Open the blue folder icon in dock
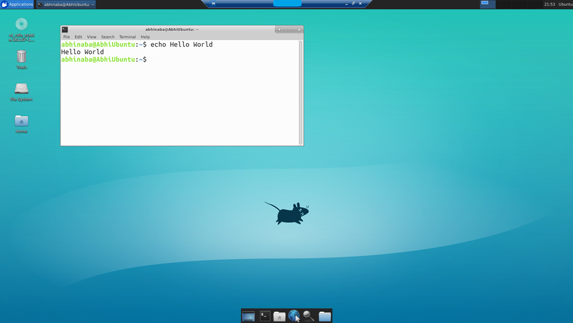Screen dimensions: 573x323 click(x=325, y=316)
